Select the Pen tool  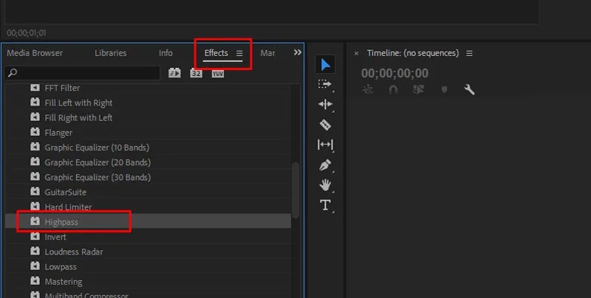324,164
